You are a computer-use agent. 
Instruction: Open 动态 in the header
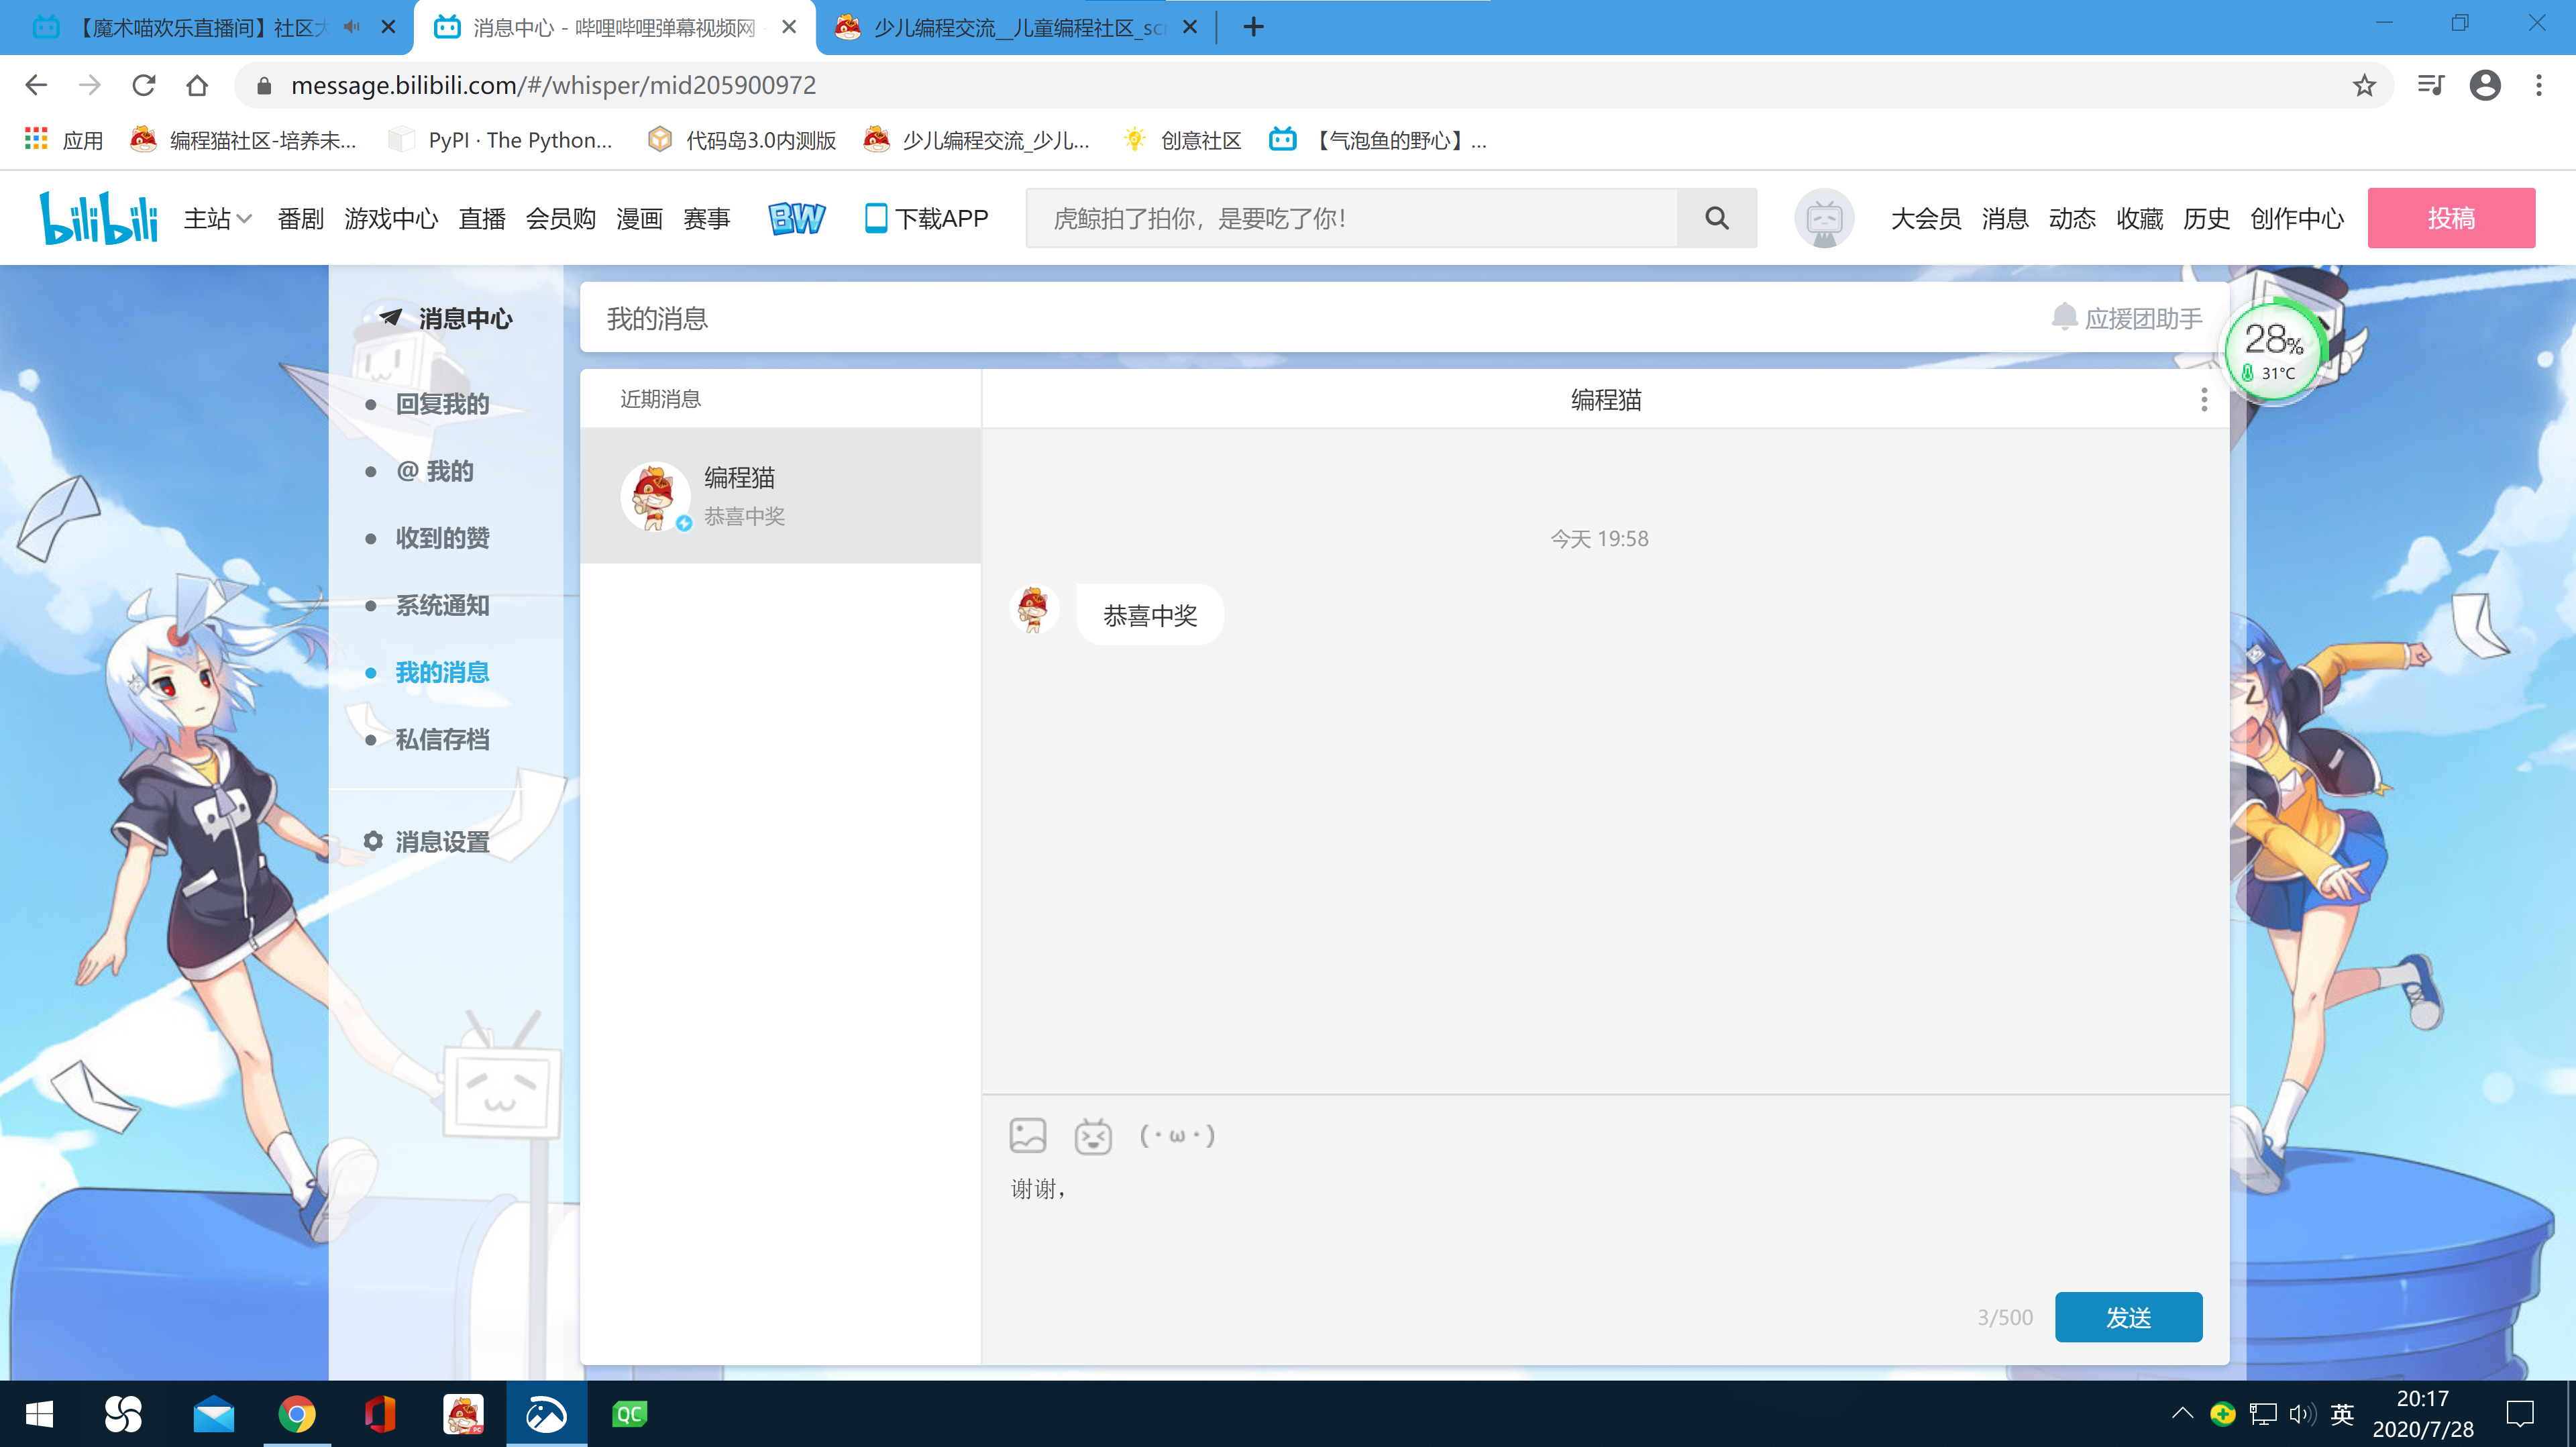[x=2072, y=218]
